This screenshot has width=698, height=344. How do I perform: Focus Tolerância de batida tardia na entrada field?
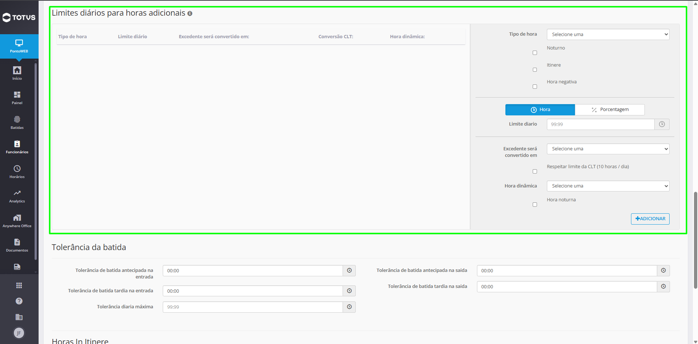(253, 291)
